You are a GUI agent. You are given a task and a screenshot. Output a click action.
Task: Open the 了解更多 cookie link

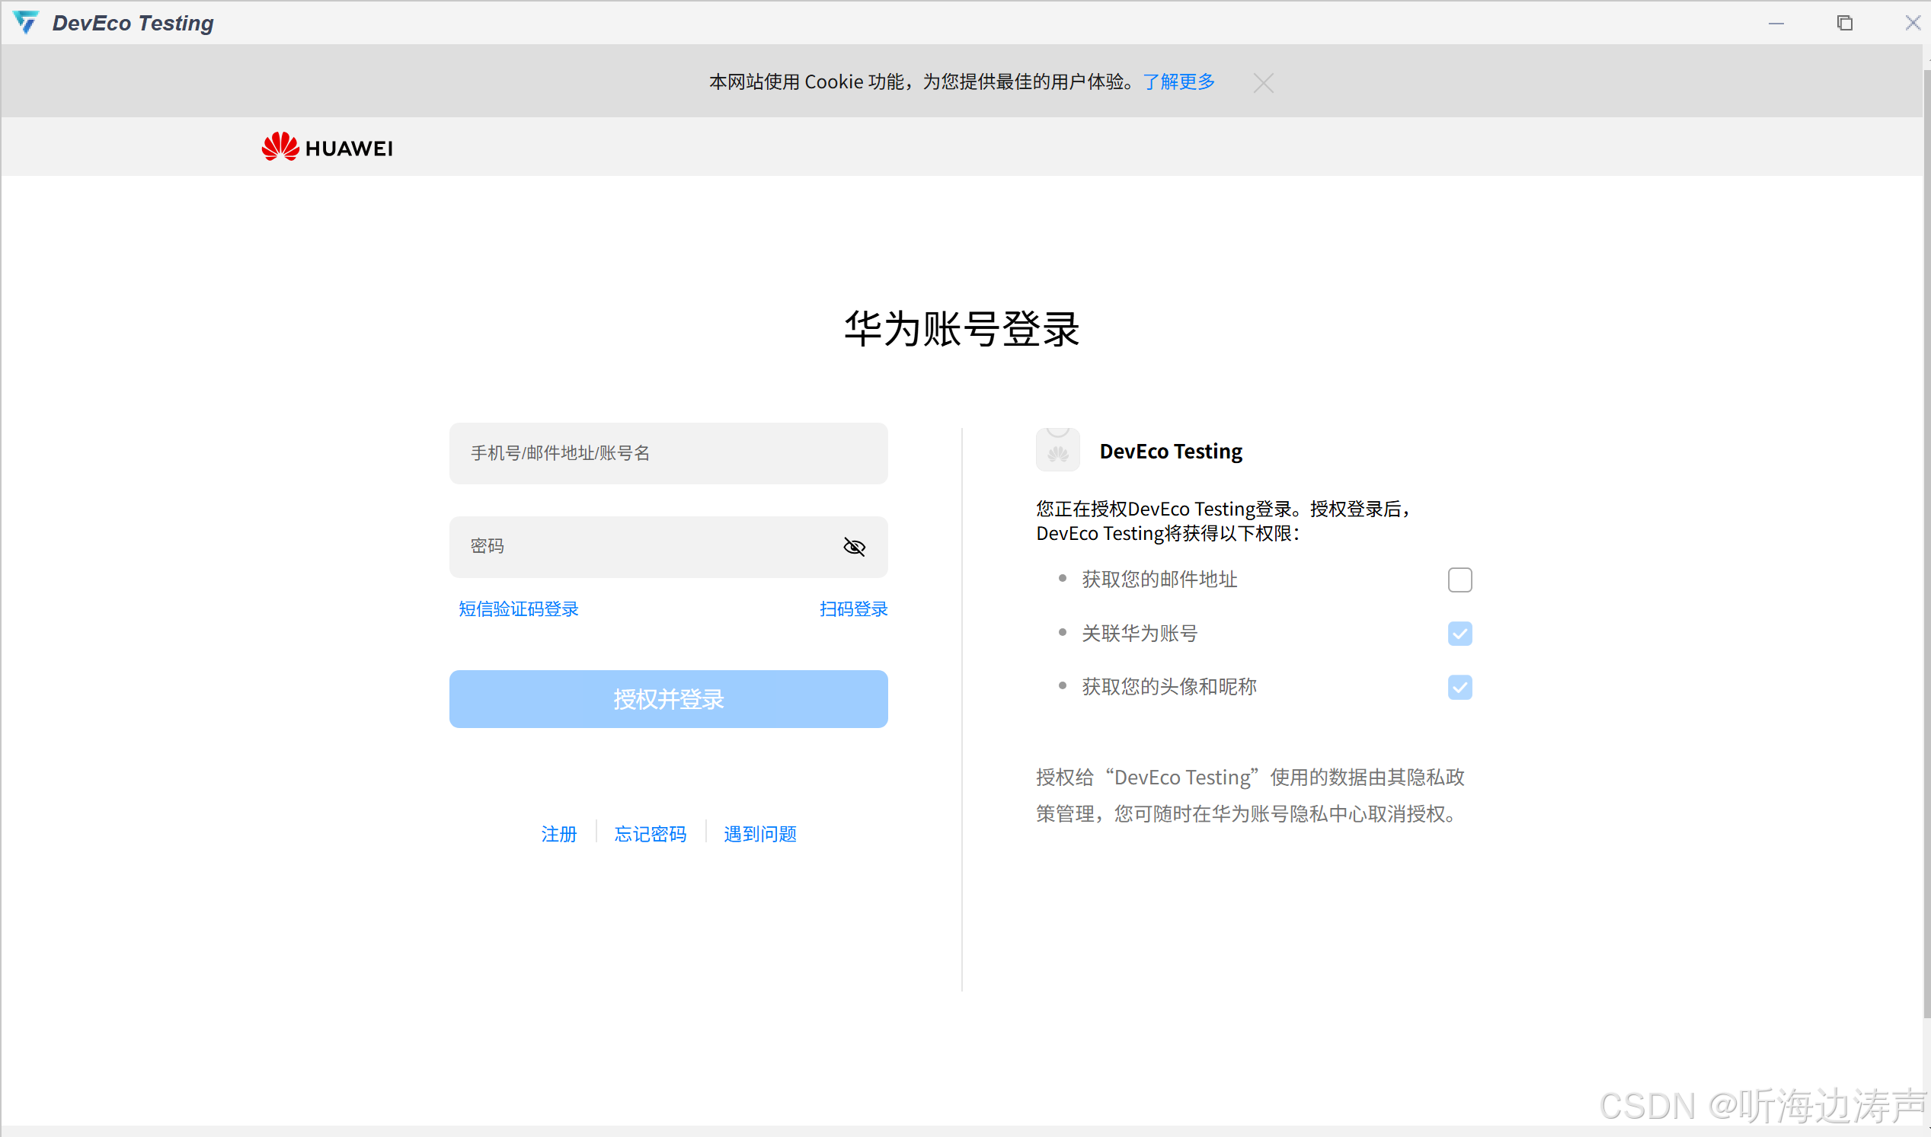click(x=1178, y=81)
